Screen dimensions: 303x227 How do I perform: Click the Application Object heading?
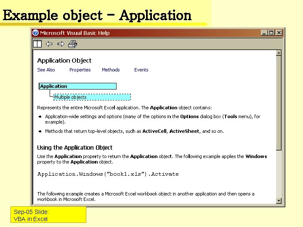tap(64, 61)
